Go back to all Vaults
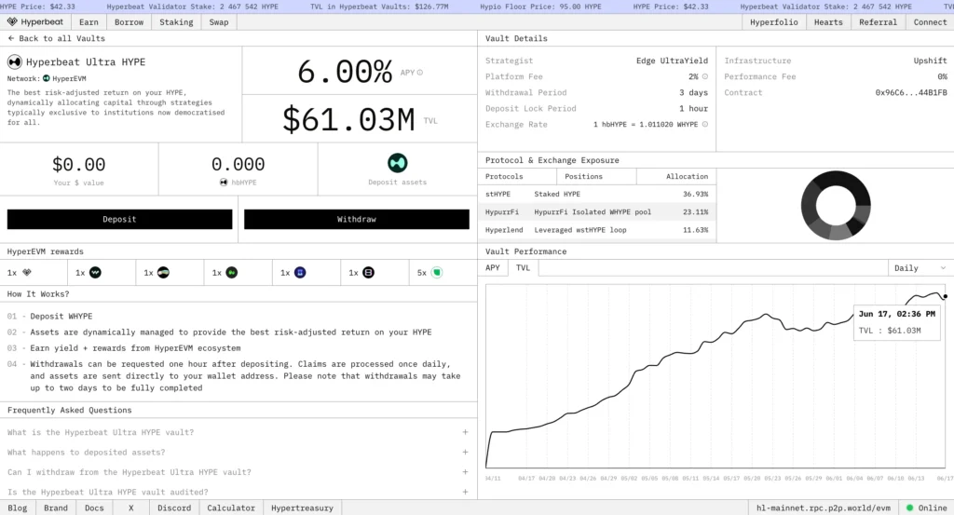Image resolution: width=954 pixels, height=515 pixels. tap(56, 38)
